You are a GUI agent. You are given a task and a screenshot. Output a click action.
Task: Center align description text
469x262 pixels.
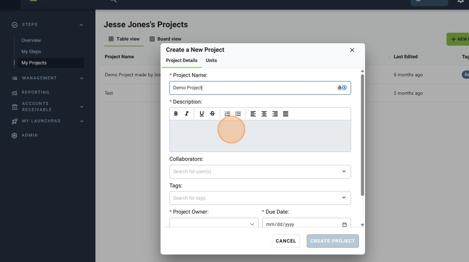[x=264, y=114]
